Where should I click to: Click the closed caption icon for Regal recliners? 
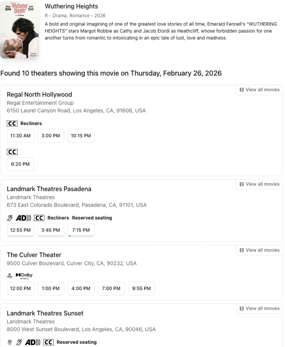[12, 123]
